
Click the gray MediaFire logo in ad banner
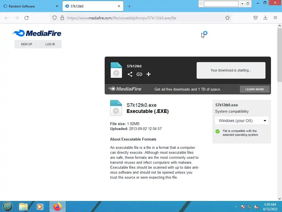coord(125,89)
